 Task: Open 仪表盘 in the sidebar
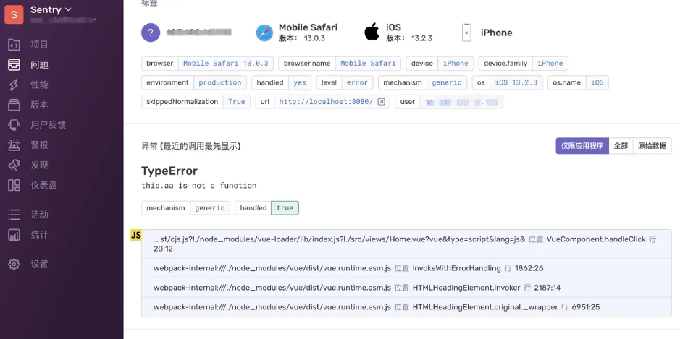point(43,185)
